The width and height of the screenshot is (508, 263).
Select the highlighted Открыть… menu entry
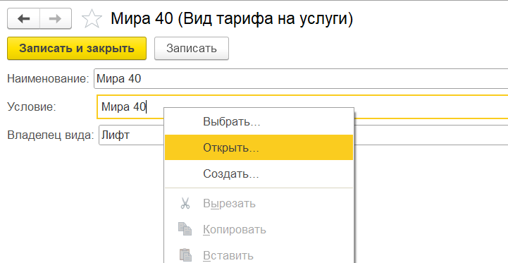(259, 147)
